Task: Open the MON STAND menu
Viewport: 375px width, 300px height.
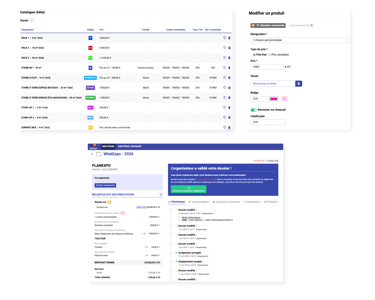Action: (108, 146)
